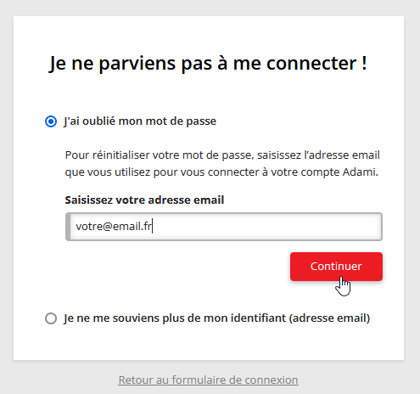
Task: Click the "@" symbol in the typed email
Action: 108,227
